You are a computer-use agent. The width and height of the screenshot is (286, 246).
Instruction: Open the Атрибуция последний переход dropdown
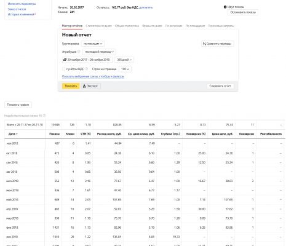(99, 52)
